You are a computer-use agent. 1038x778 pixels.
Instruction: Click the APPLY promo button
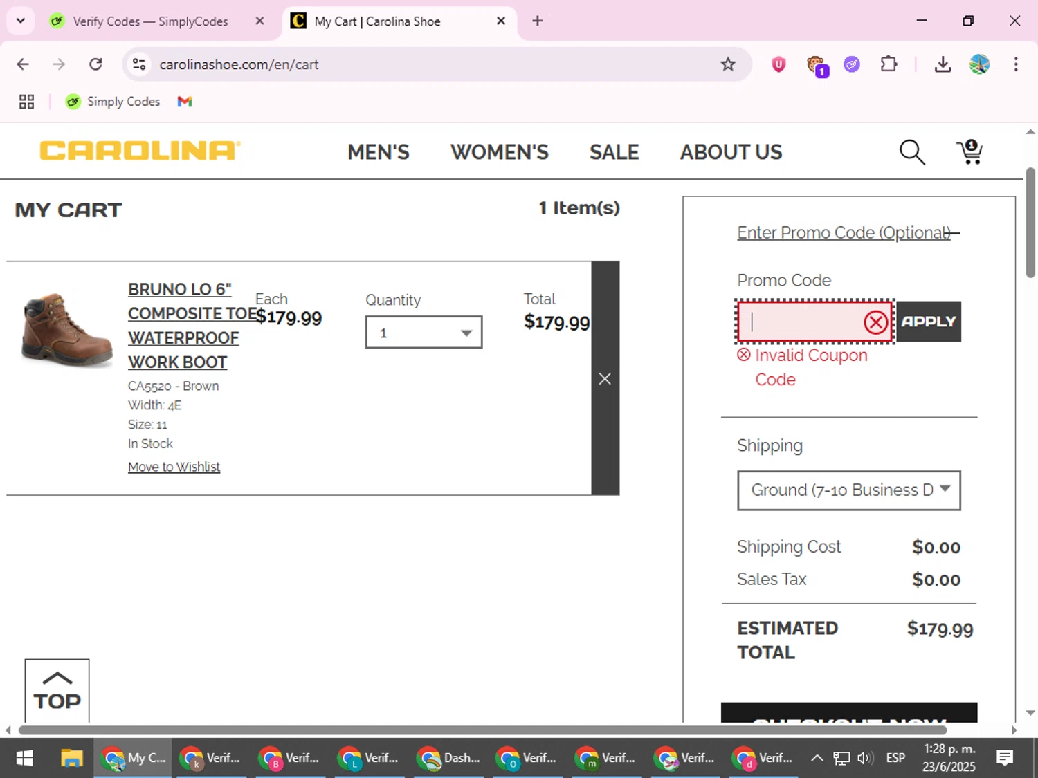pyautogui.click(x=929, y=322)
